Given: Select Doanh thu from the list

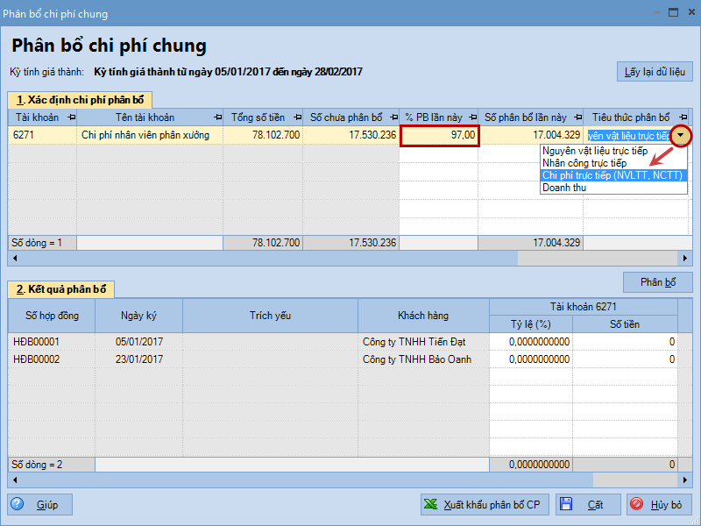Looking at the screenshot, I should [563, 188].
